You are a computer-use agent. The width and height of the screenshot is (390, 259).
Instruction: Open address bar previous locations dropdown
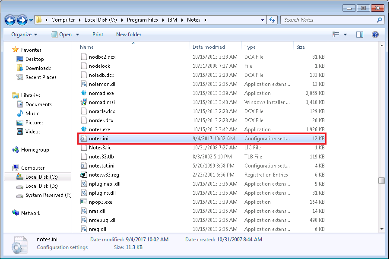tap(262, 20)
